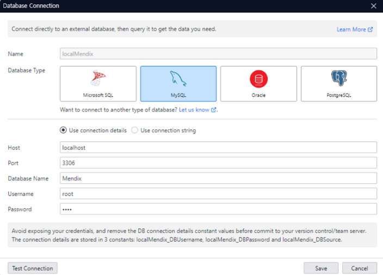
Task: Click into the Host input field
Action: (x=218, y=147)
